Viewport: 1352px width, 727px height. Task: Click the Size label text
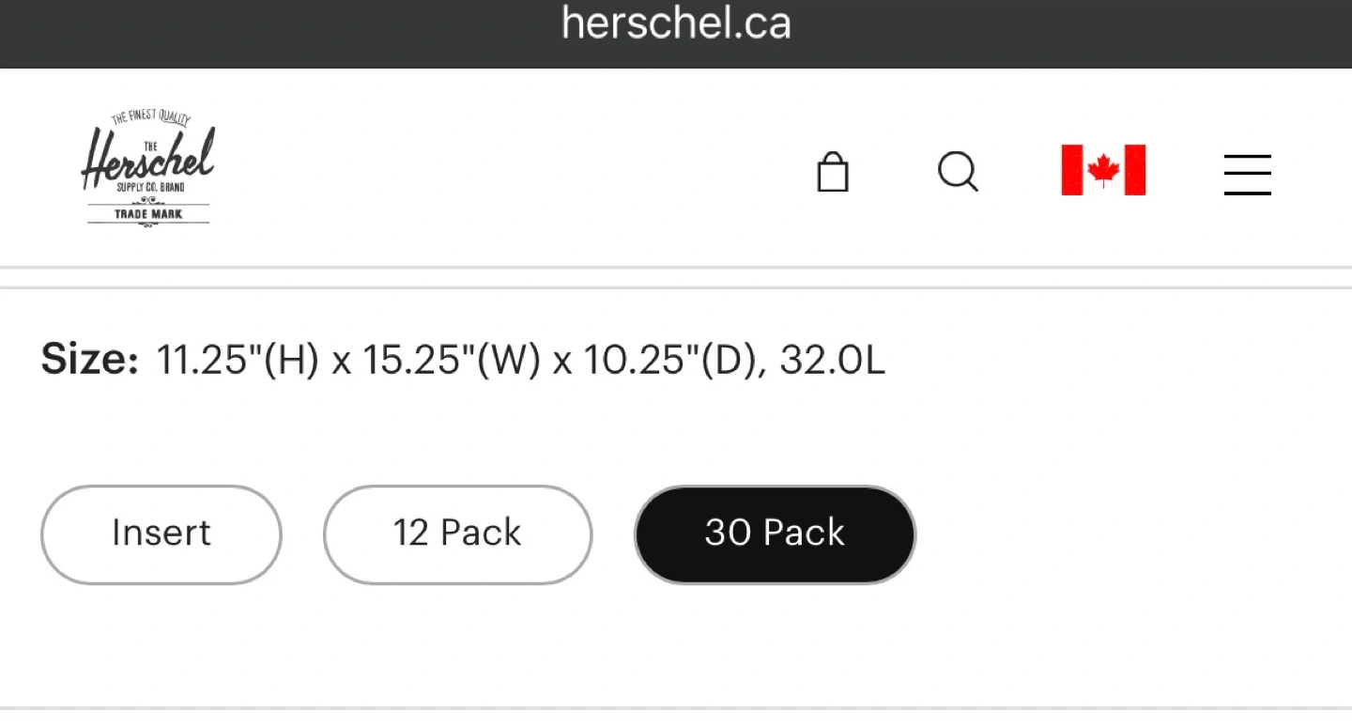click(x=89, y=361)
